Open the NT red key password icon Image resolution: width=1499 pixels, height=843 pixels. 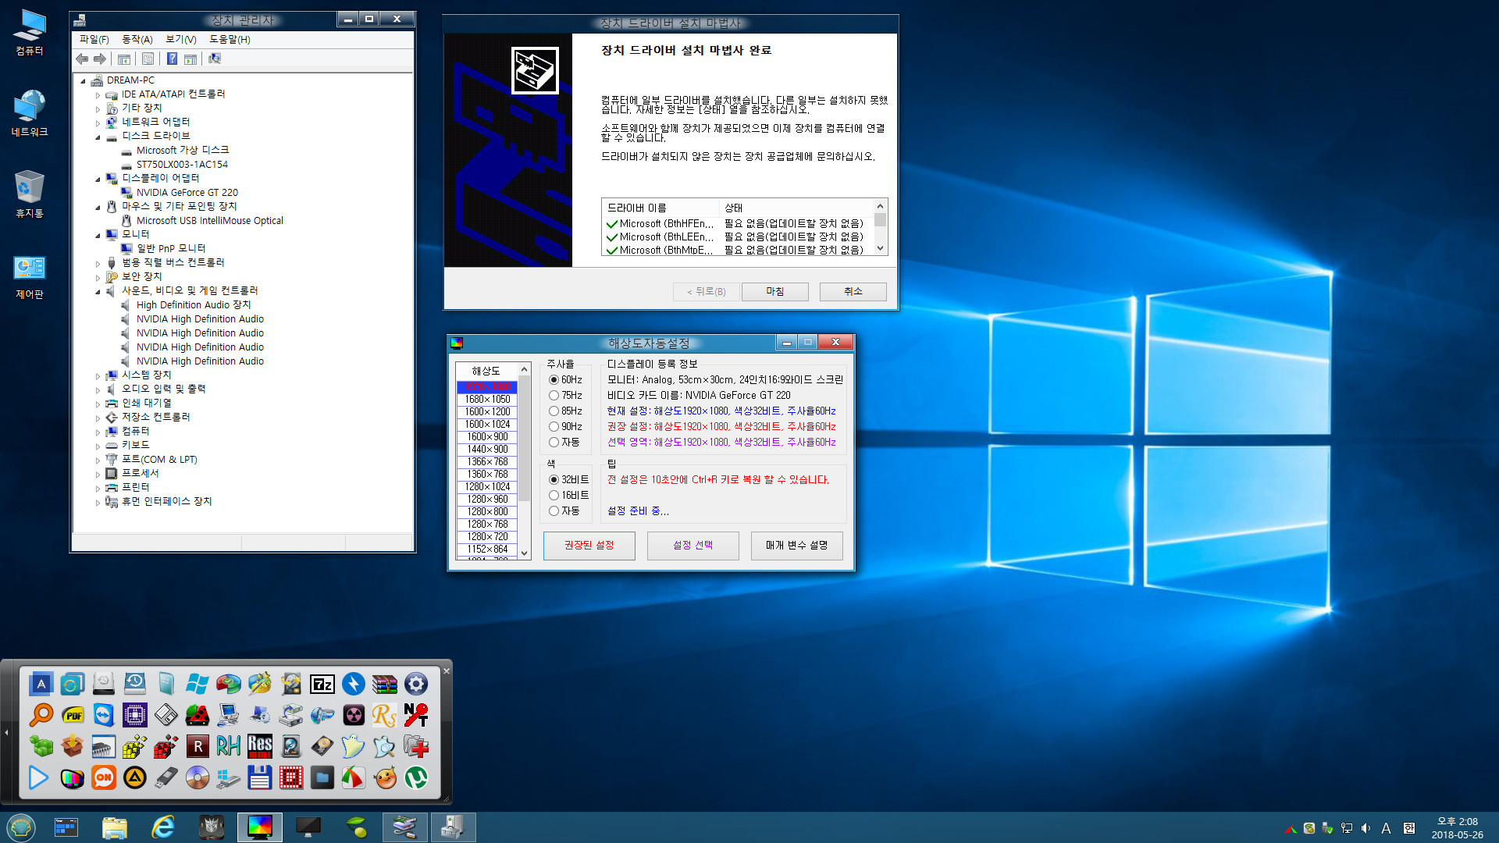(x=415, y=716)
